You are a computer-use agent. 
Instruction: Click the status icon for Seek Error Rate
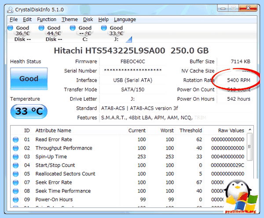coord(16,182)
